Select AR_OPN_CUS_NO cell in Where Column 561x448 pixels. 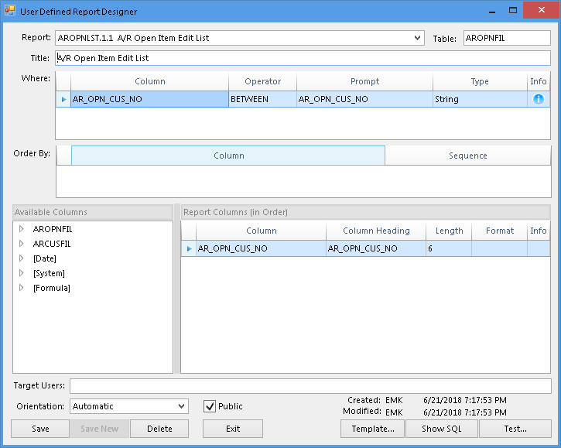coord(149,99)
